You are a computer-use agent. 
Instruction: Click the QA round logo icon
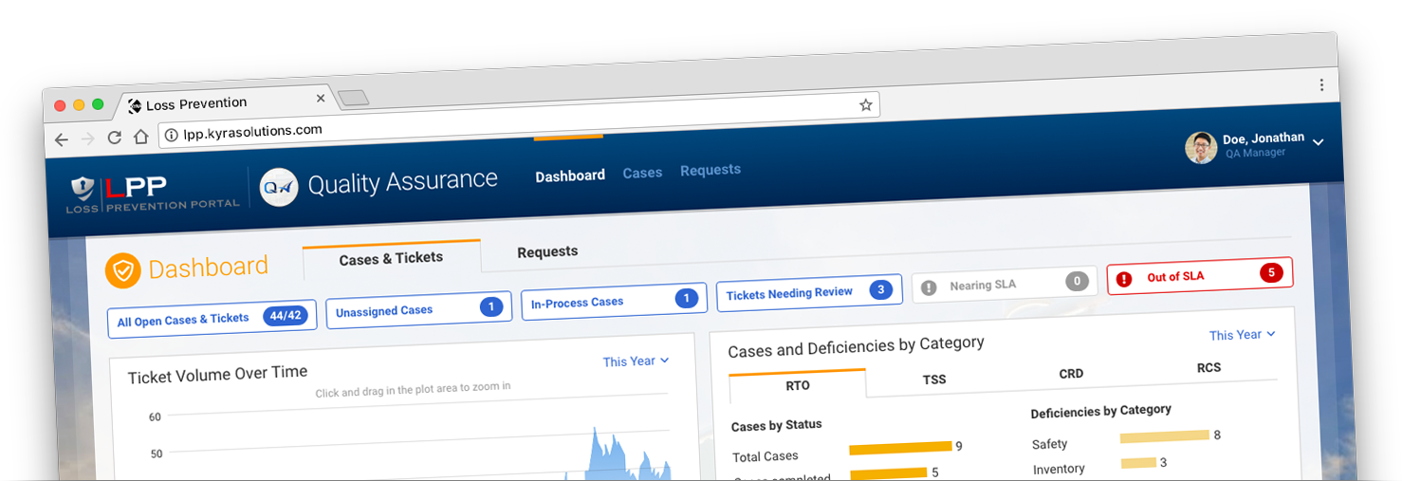(x=280, y=187)
